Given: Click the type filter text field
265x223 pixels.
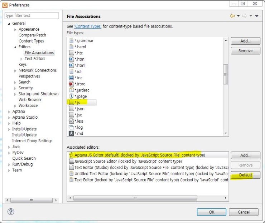Looking at the screenshot, I should (32, 15).
